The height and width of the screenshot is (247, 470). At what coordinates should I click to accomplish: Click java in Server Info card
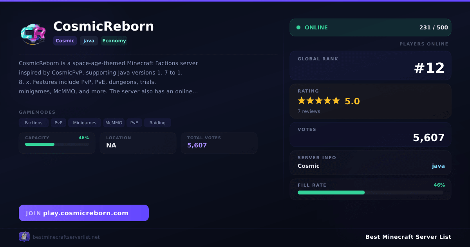point(438,166)
